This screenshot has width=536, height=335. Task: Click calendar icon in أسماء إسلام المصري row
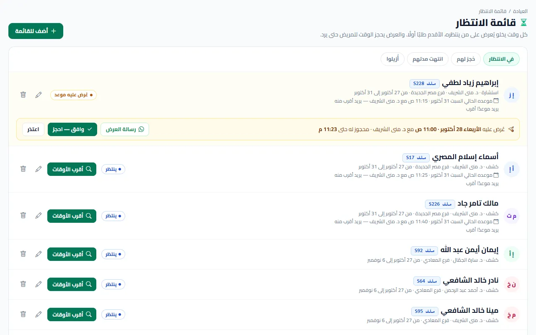tap(496, 175)
